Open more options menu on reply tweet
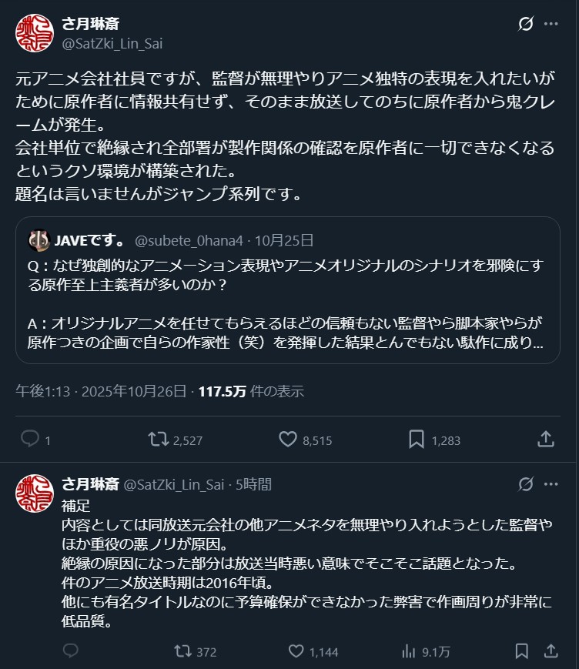 [551, 484]
